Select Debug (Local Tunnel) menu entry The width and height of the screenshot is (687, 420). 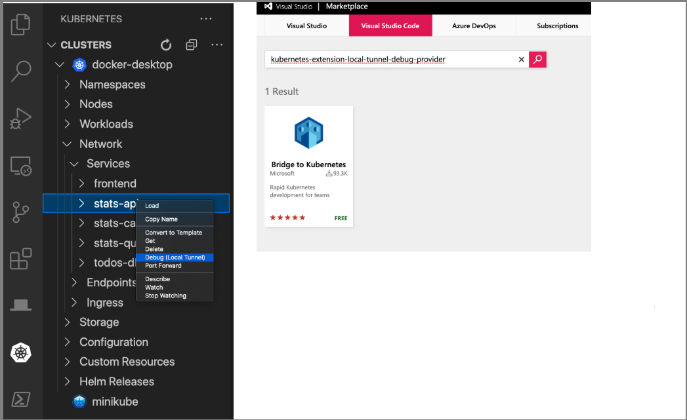[175, 258]
